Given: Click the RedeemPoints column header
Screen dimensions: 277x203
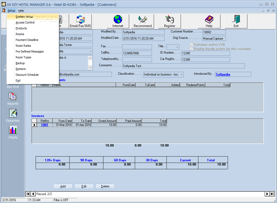Looking at the screenshot, I should [193, 85].
